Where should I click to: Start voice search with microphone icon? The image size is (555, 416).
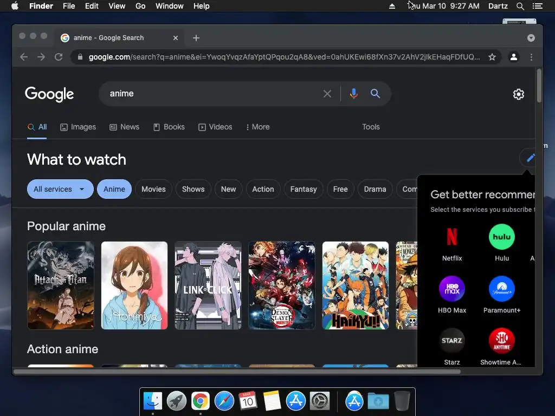pos(353,93)
